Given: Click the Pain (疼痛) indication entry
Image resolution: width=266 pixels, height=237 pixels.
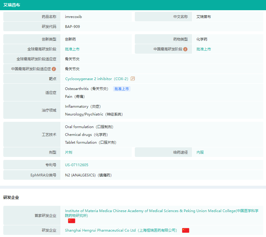Looking at the screenshot, I should [75, 97].
